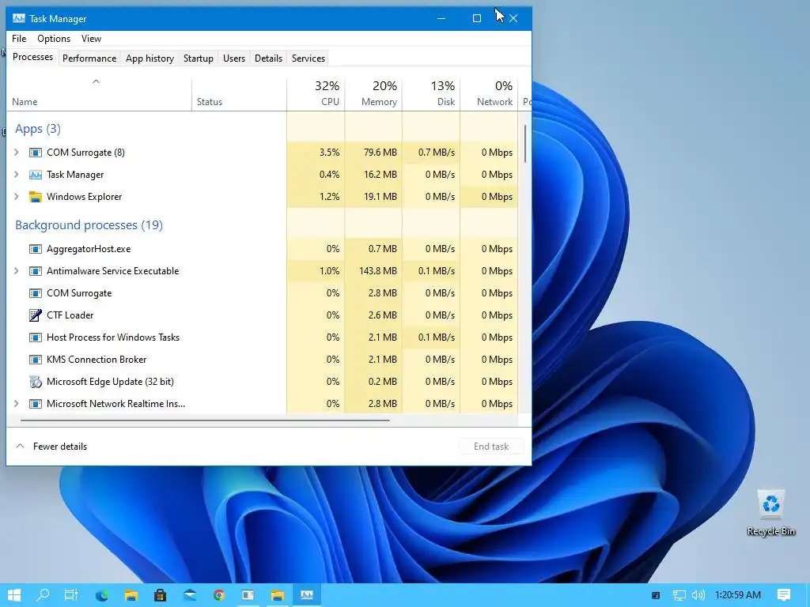Select the 3.5% CPU cell
This screenshot has width=810, height=607.
(x=316, y=153)
